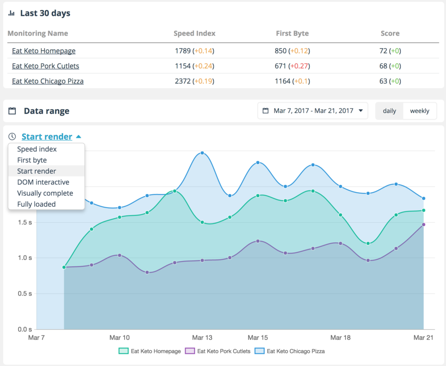
Task: Click the calendar icon next to Data range
Action: click(12, 111)
